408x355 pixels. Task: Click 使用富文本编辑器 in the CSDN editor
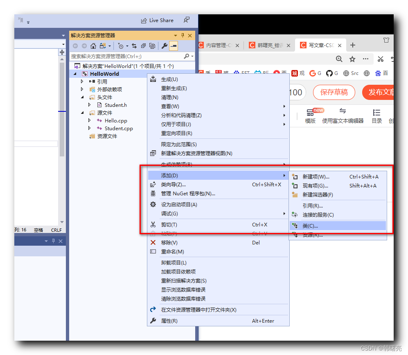coord(343,116)
